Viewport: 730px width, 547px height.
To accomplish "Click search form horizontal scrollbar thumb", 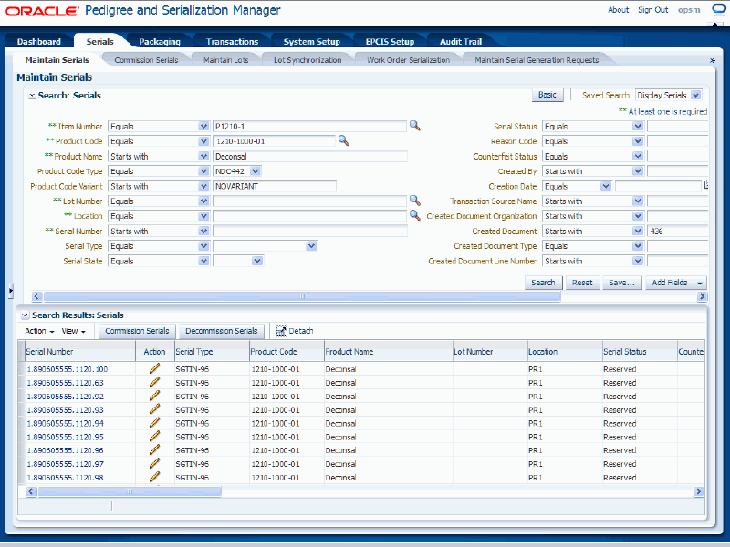I will [x=302, y=296].
